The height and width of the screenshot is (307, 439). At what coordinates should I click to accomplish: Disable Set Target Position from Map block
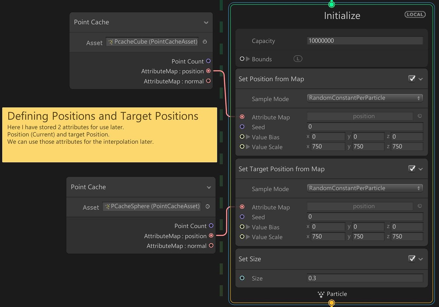click(x=412, y=168)
